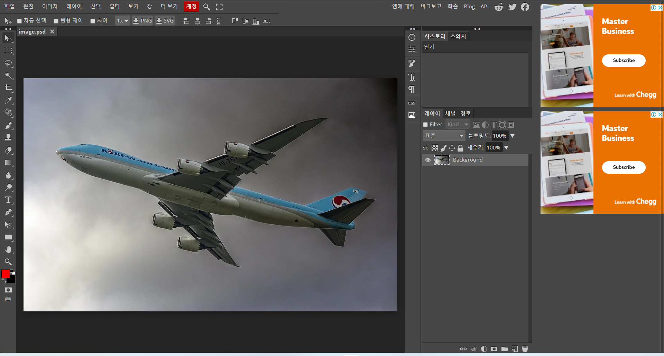Expand the side icon strip <> arrows

tap(413, 29)
